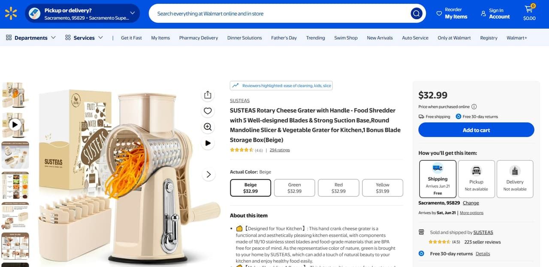Screen dimensions: 549x267
Task: Add the product to favorites with the heart icon
Action: click(x=208, y=111)
